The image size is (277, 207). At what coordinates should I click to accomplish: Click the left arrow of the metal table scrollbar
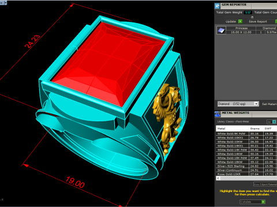(x=218, y=178)
